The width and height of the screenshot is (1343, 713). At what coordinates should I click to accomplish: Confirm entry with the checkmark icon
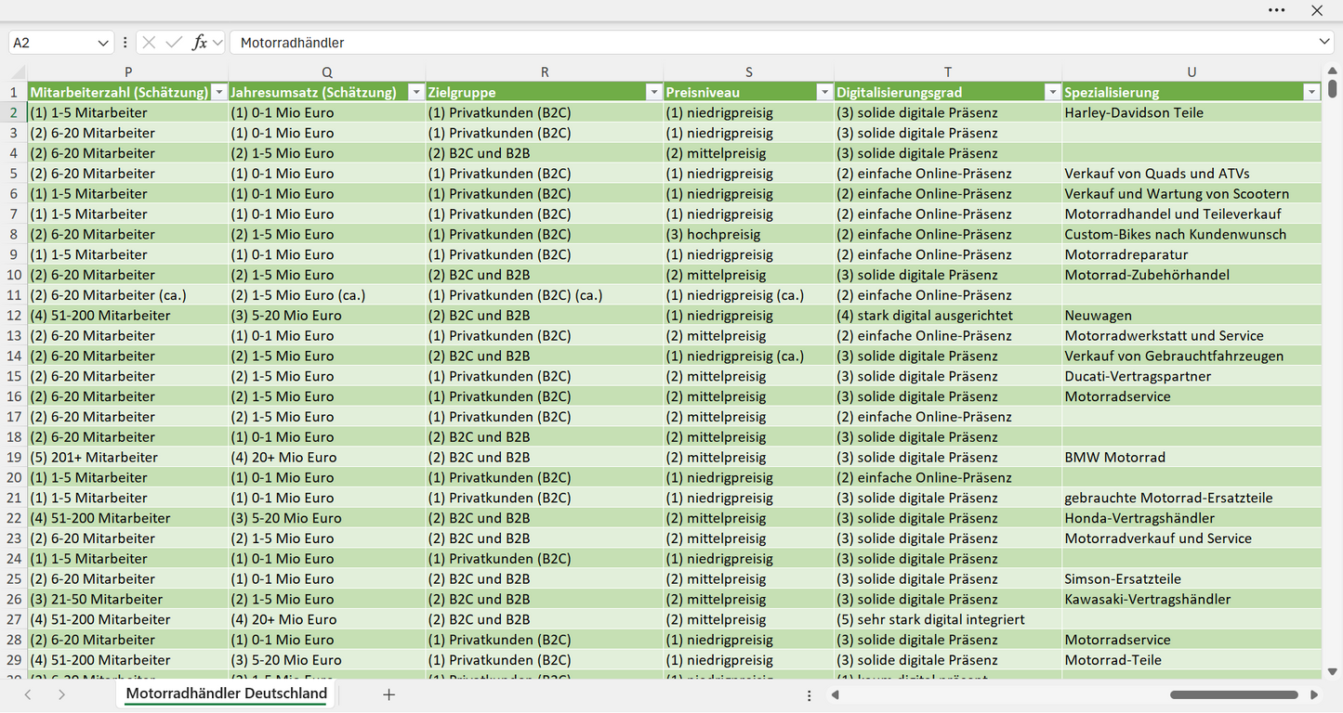click(x=174, y=43)
